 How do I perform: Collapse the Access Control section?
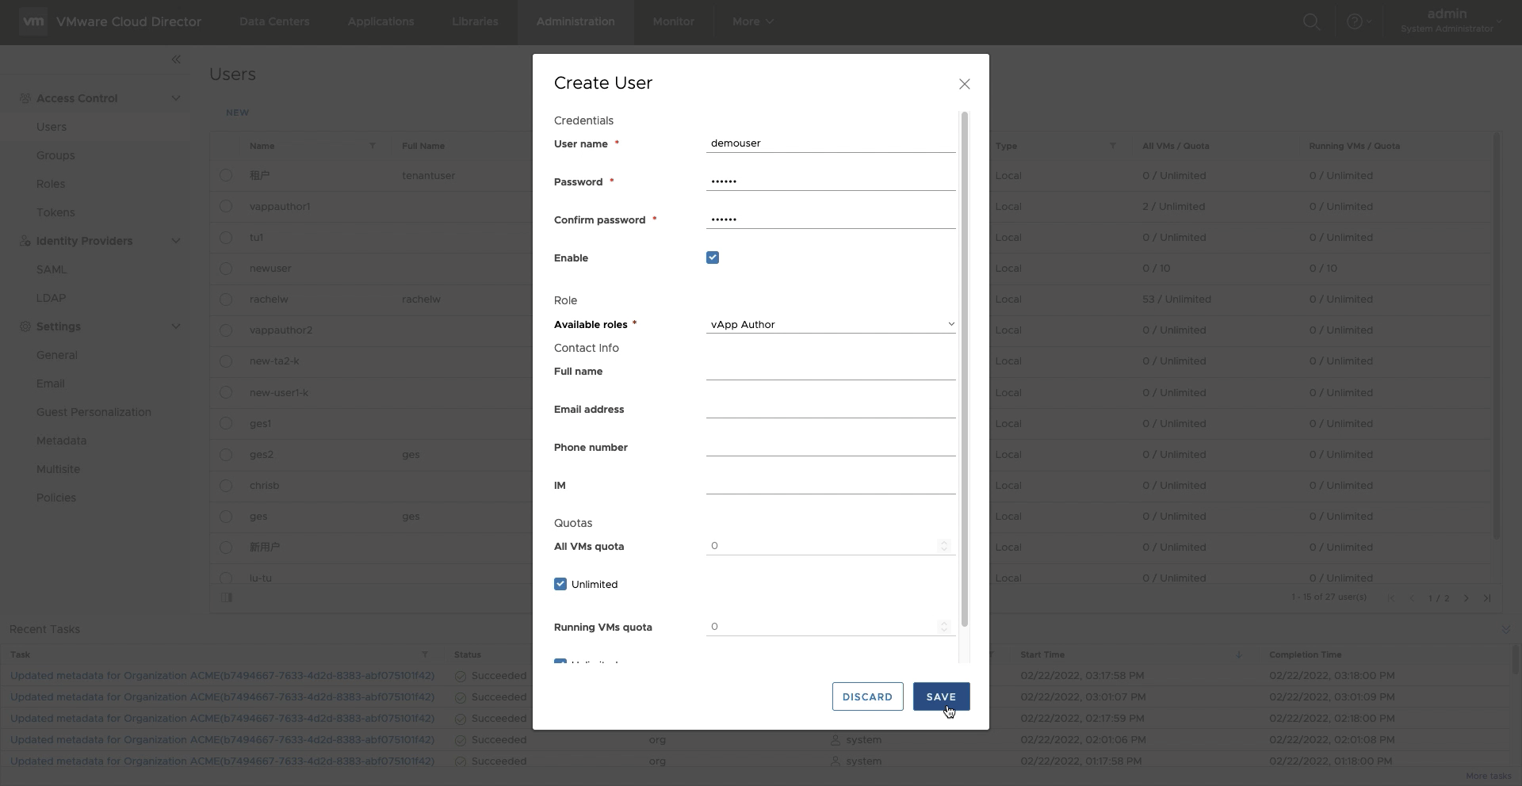tap(176, 98)
